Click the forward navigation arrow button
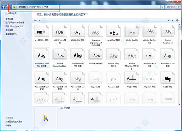 pyautogui.click(x=7, y=7)
